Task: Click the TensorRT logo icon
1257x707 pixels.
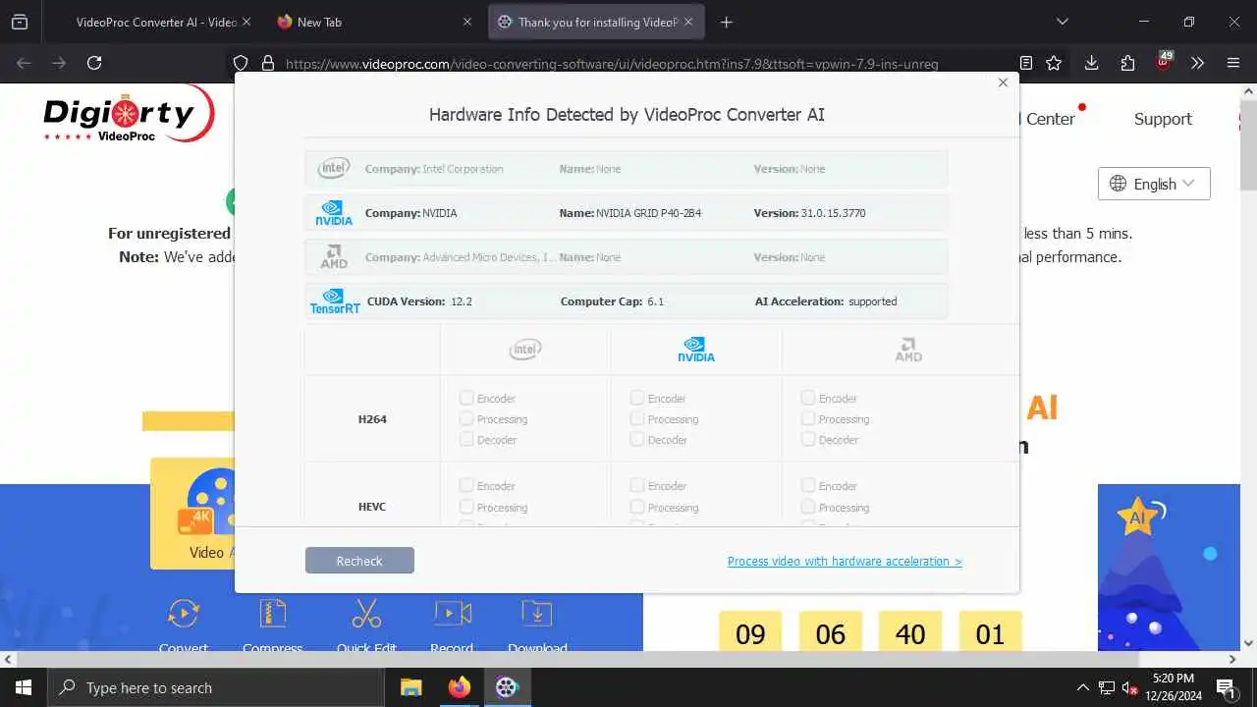Action: pos(335,301)
